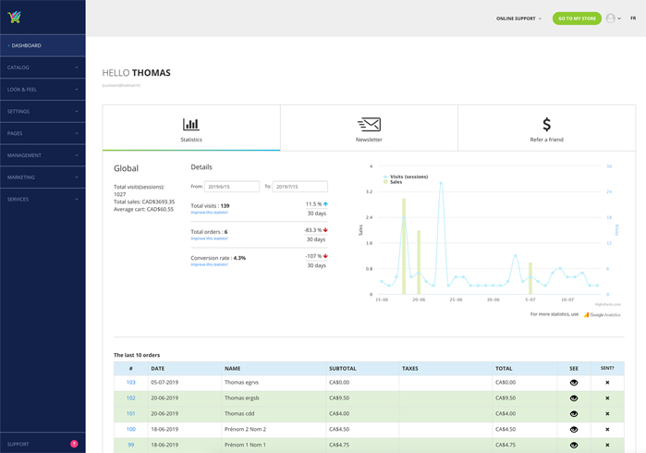
Task: Open order number 103 link
Action: (130, 383)
